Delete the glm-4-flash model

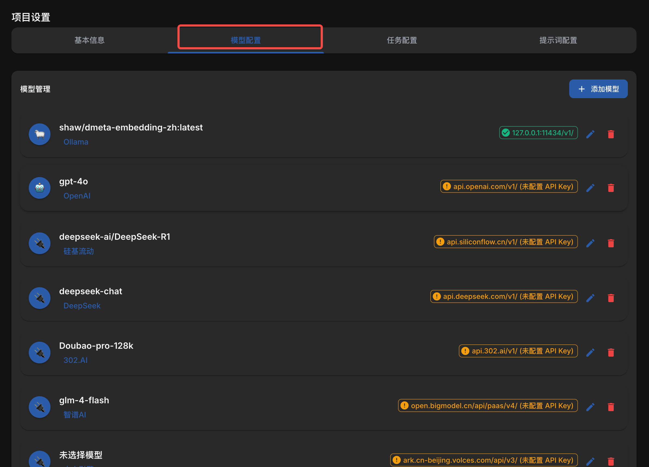coord(611,407)
